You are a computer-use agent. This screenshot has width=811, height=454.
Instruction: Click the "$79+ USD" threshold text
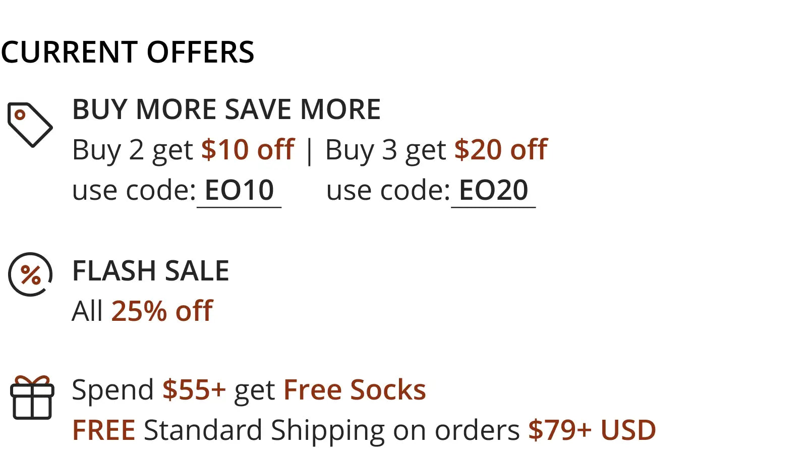pyautogui.click(x=592, y=430)
